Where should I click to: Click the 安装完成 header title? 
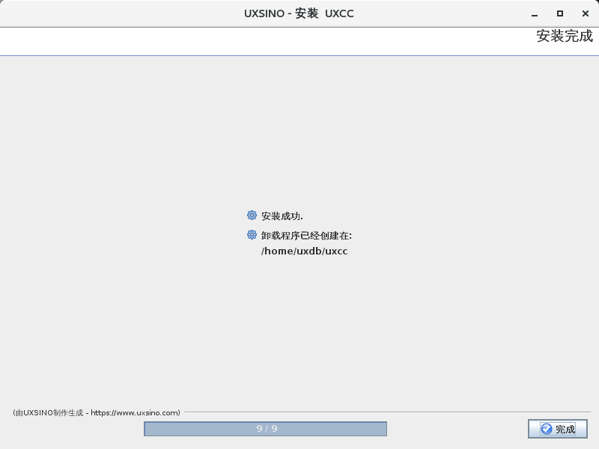point(564,36)
